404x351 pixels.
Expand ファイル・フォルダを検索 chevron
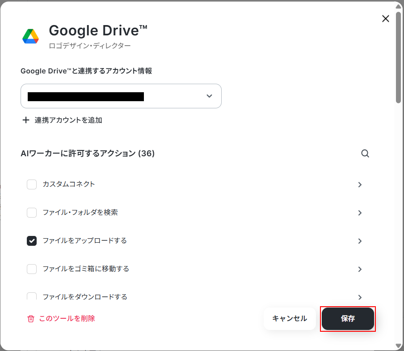360,213
